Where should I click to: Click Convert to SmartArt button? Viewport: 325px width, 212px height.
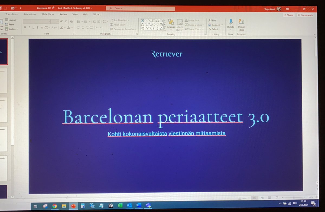click(123, 29)
